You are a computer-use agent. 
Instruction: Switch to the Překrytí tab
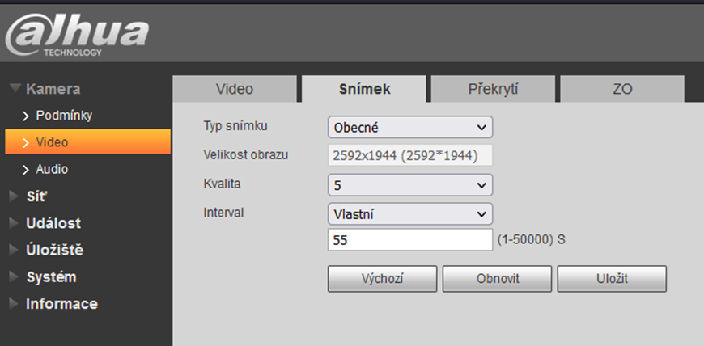[493, 89]
